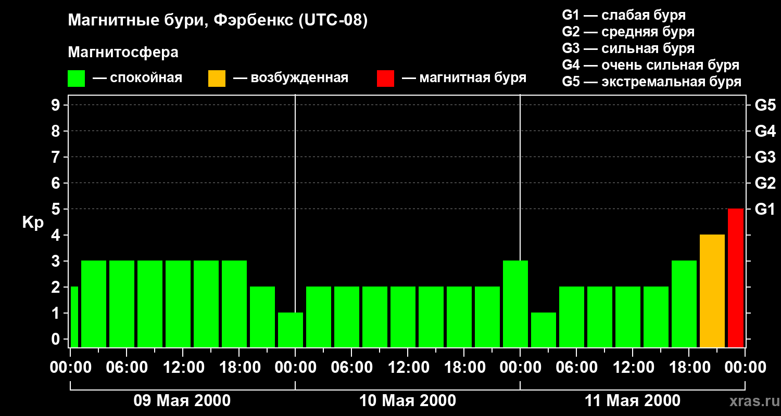Click the '10 Мая 2000' date label

click(408, 400)
